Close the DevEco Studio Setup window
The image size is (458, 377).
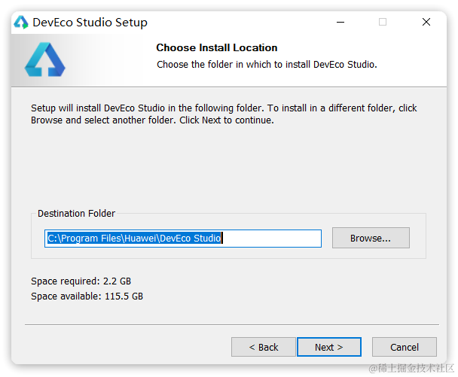tap(426, 22)
